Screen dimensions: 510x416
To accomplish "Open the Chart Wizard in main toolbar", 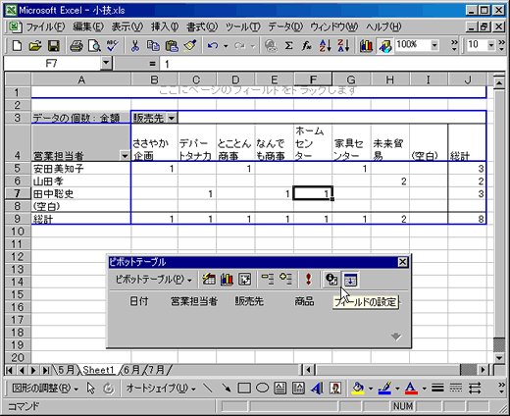I will click(366, 46).
